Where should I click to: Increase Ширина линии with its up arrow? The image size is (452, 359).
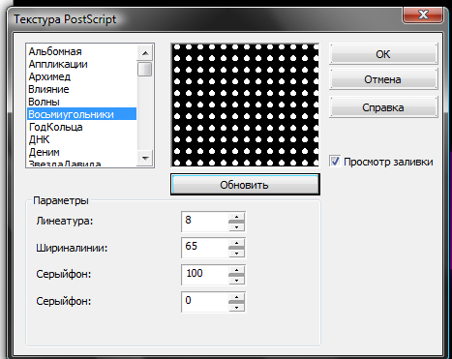(236, 243)
